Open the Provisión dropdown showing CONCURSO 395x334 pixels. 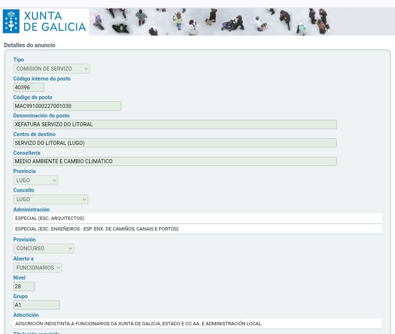(44, 248)
